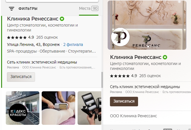
Task: Open the roller massager device photo
Action: pyautogui.click(x=89, y=108)
